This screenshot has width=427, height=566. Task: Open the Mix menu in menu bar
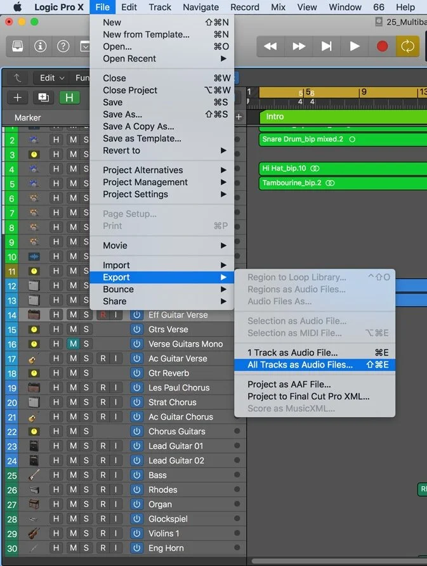[x=278, y=7]
